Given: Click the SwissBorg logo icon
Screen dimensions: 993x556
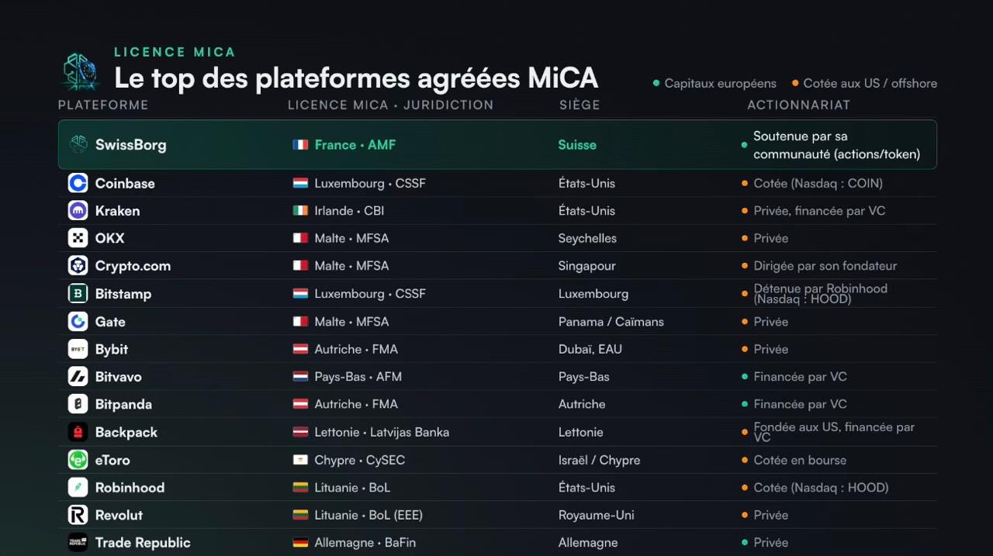Looking at the screenshot, I should click(78, 144).
